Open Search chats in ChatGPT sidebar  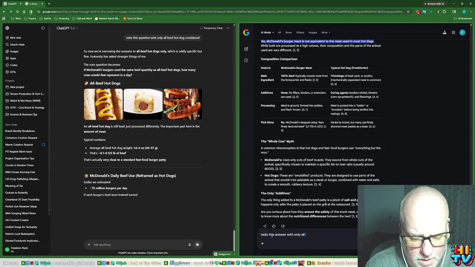pos(14,44)
